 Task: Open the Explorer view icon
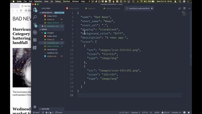pyautogui.click(x=35, y=10)
